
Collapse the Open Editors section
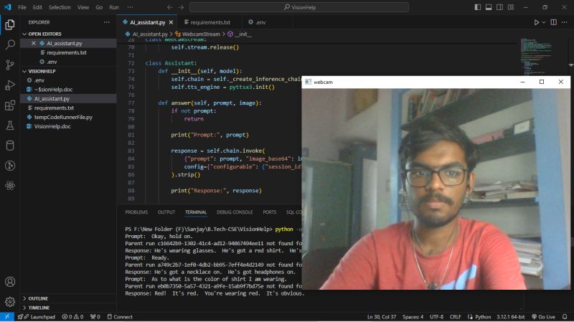pyautogui.click(x=68, y=34)
